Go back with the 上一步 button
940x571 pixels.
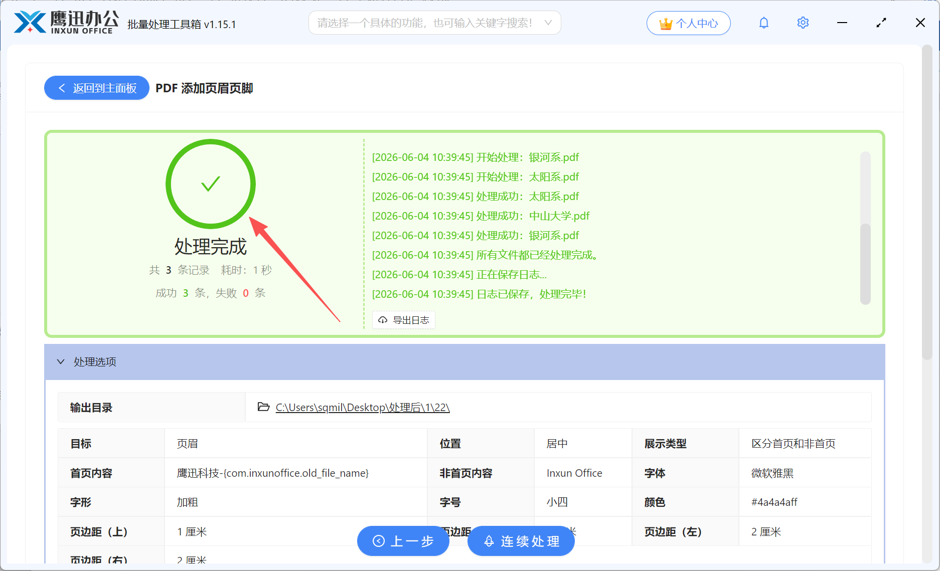point(403,541)
